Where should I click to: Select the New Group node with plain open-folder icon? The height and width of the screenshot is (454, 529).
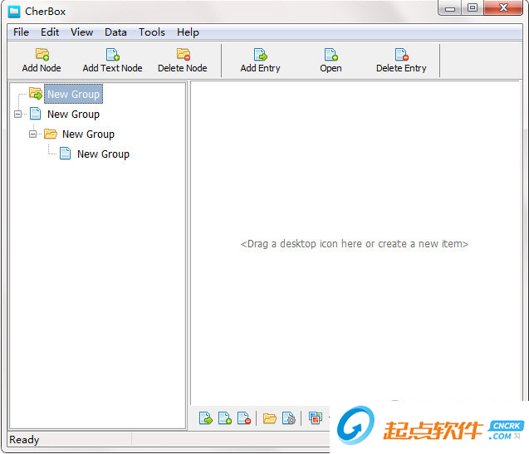pos(88,134)
